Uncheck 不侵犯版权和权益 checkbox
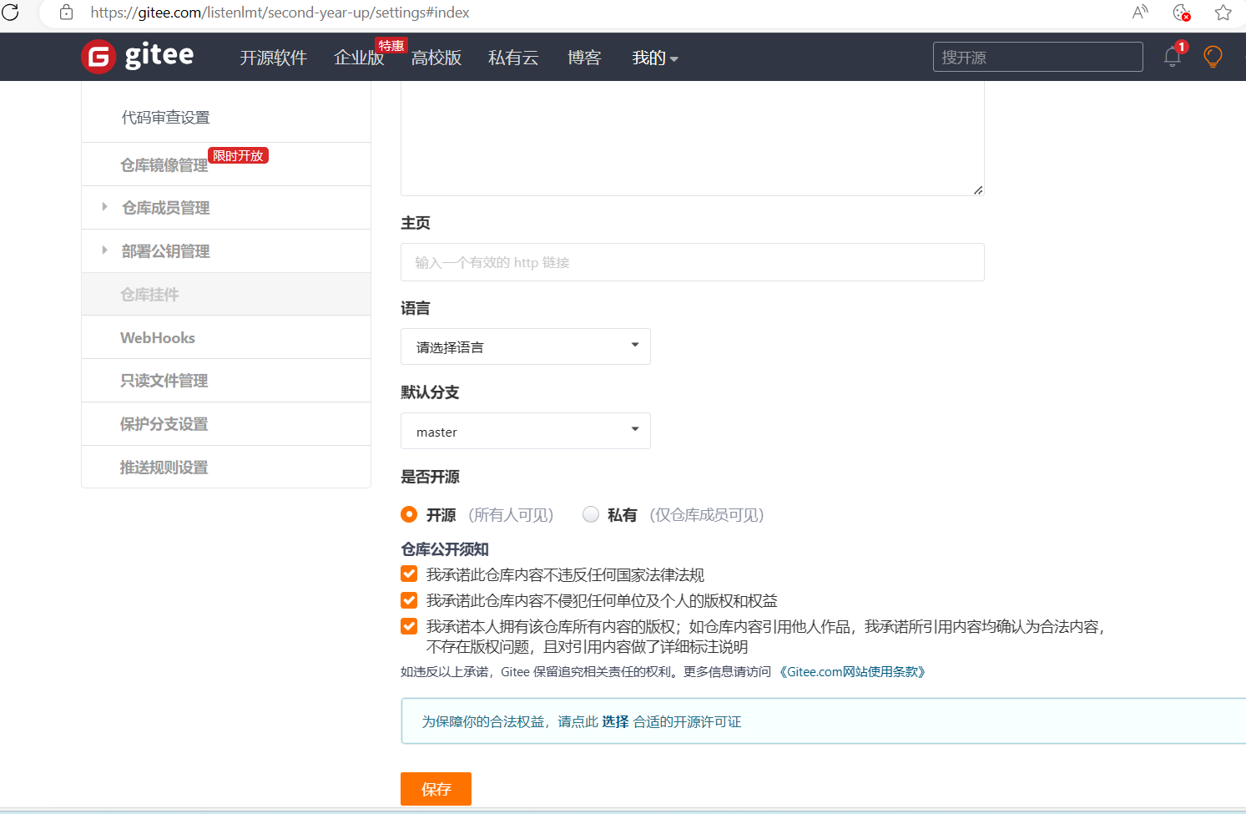The image size is (1246, 814). [409, 599]
